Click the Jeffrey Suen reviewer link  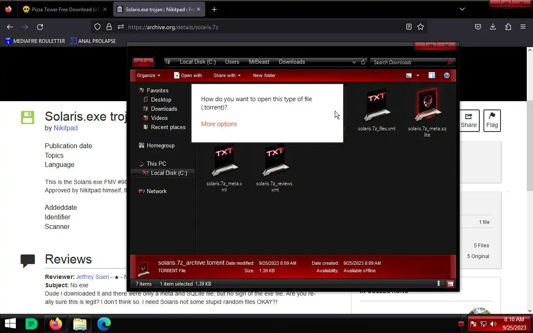92,277
